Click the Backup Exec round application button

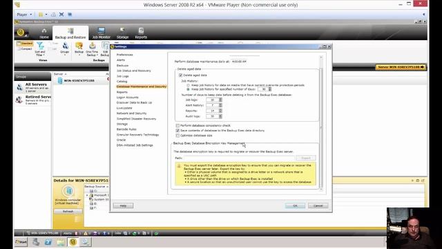(21, 33)
